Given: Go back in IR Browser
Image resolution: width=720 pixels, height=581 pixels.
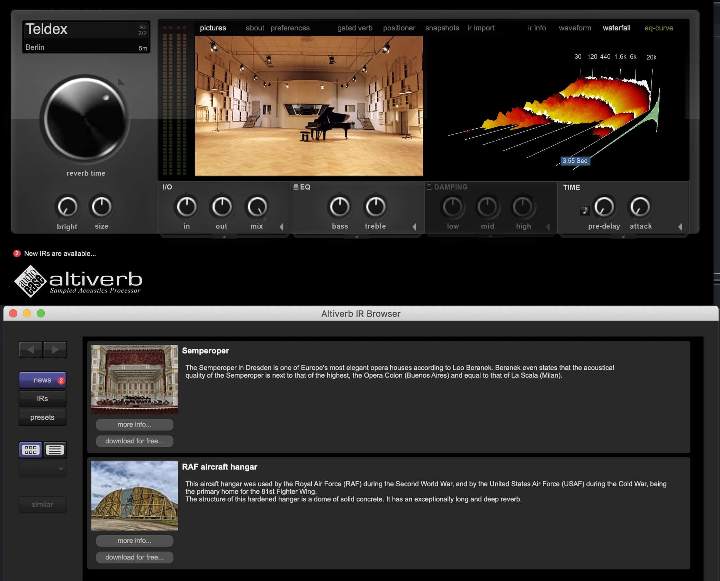Looking at the screenshot, I should tap(31, 349).
